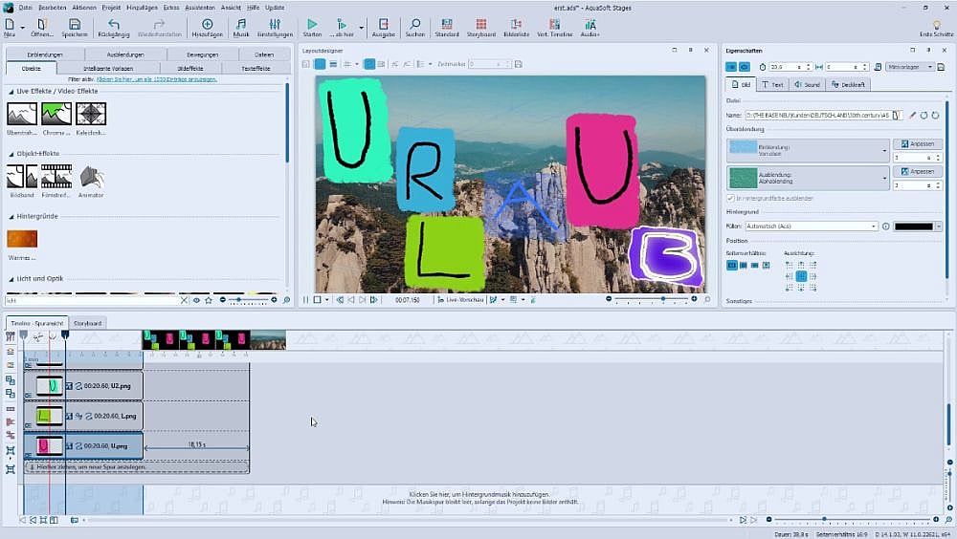Choose the Animator object effect
This screenshot has height=539, width=957.
point(91,177)
